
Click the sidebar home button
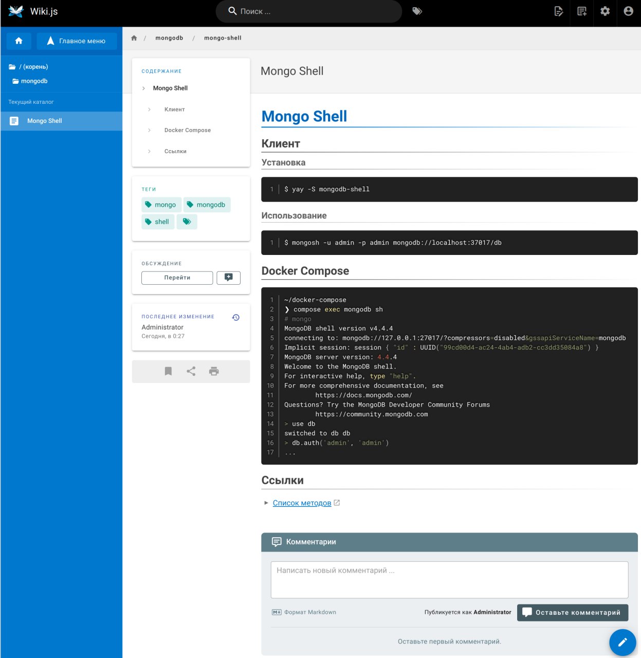coord(19,41)
